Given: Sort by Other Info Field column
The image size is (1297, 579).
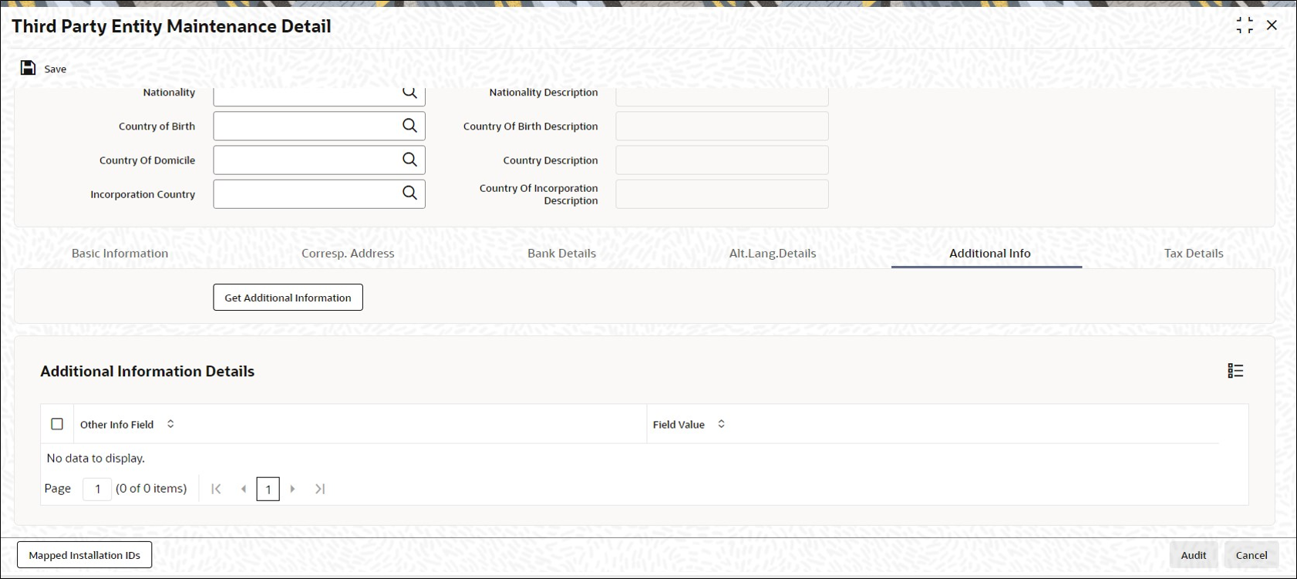Looking at the screenshot, I should click(x=170, y=424).
